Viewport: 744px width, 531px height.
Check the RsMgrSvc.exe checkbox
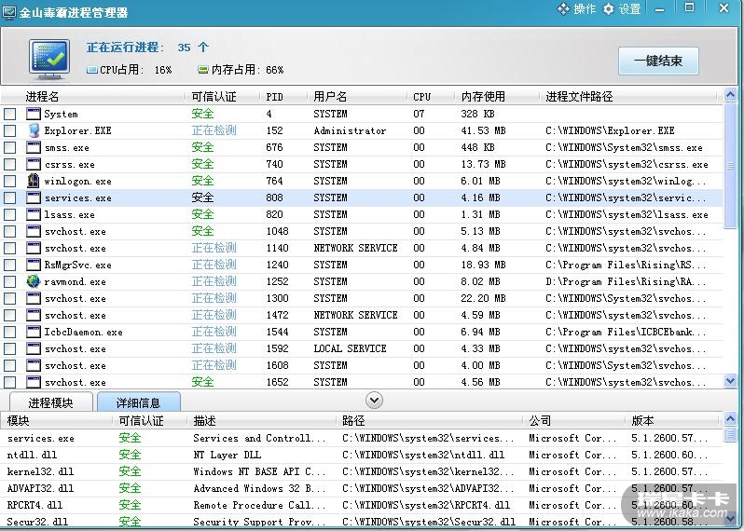pos(10,265)
